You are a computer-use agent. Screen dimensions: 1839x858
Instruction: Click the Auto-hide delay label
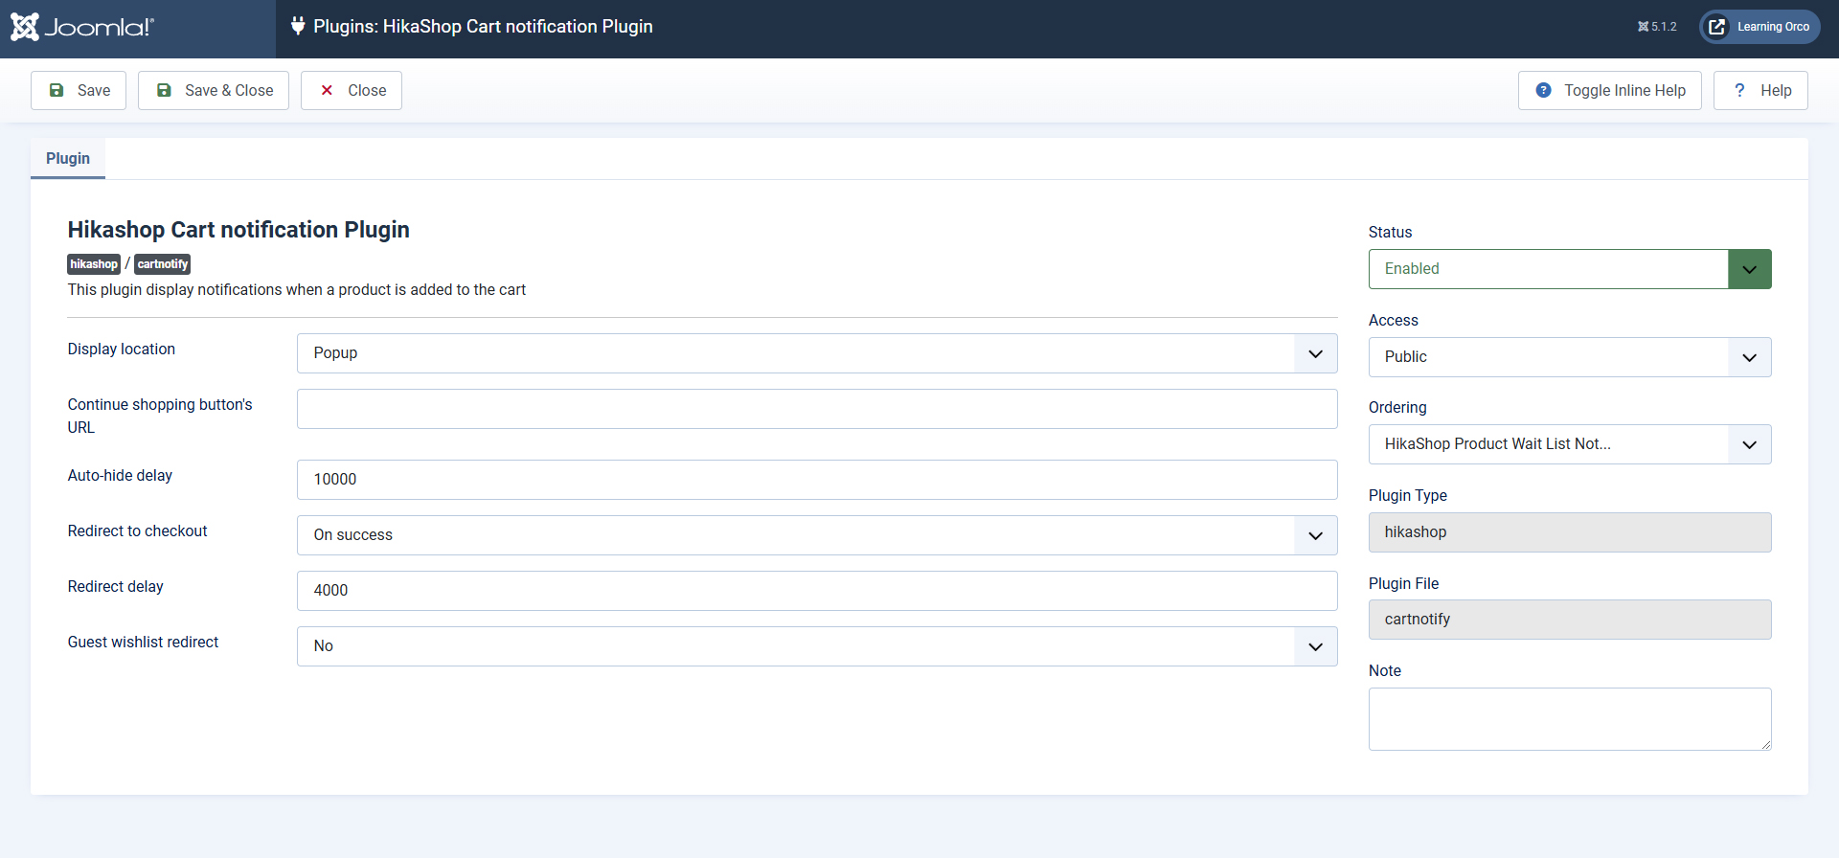120,476
